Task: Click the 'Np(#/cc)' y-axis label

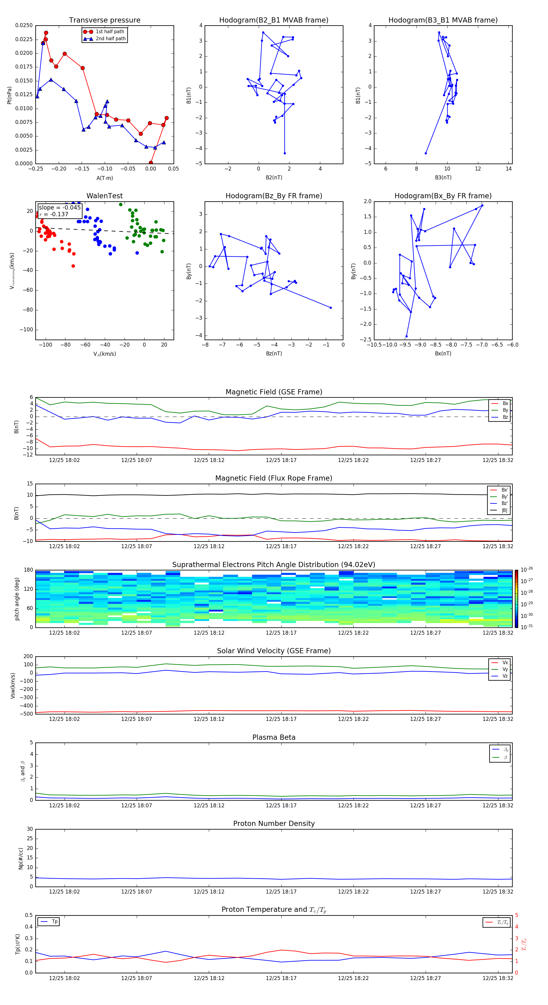Action: [21, 858]
